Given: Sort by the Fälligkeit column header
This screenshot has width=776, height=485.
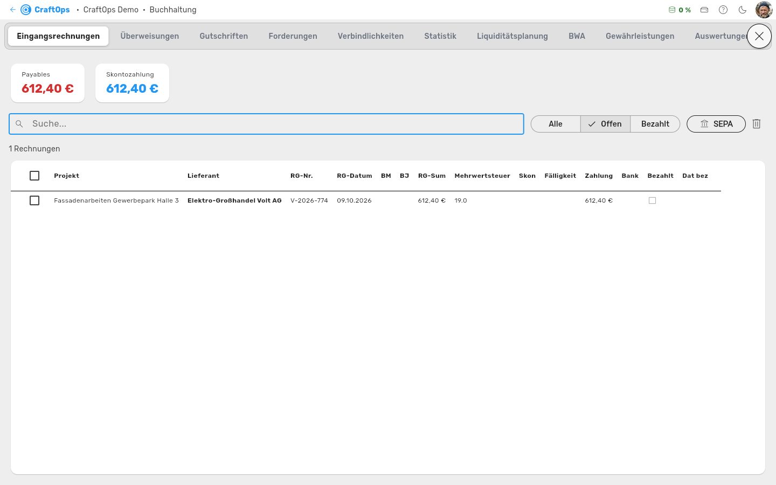Looking at the screenshot, I should click(x=560, y=176).
